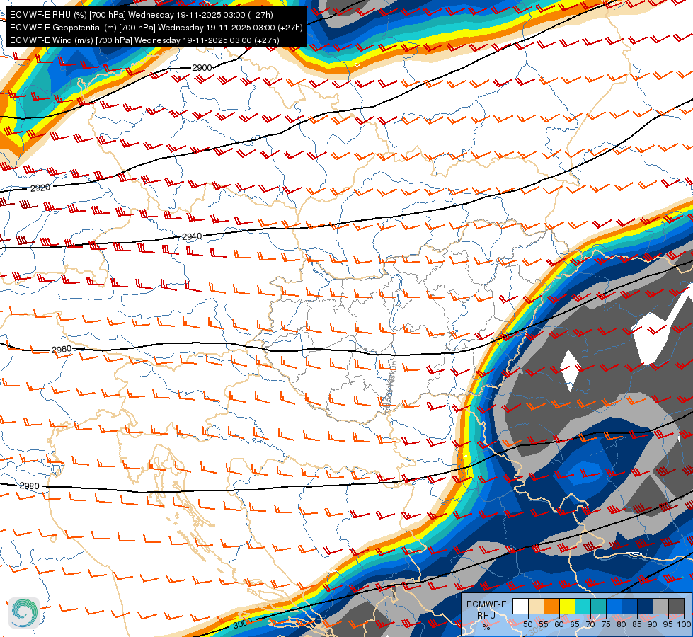The image size is (693, 637).
Task: Click the medium blue 80-85 legend swatch
Action: [x=630, y=606]
